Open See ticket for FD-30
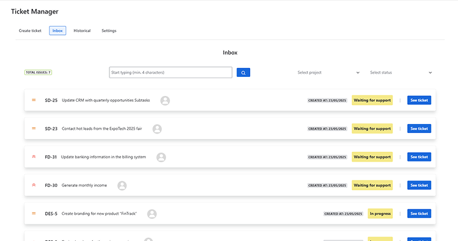Screen dimensions: 458x241 point(419,185)
